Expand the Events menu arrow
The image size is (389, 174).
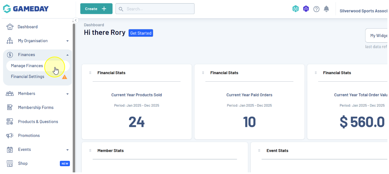67,150
